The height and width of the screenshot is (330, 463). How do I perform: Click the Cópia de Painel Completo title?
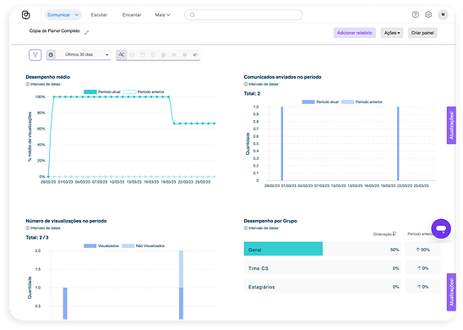tap(55, 30)
